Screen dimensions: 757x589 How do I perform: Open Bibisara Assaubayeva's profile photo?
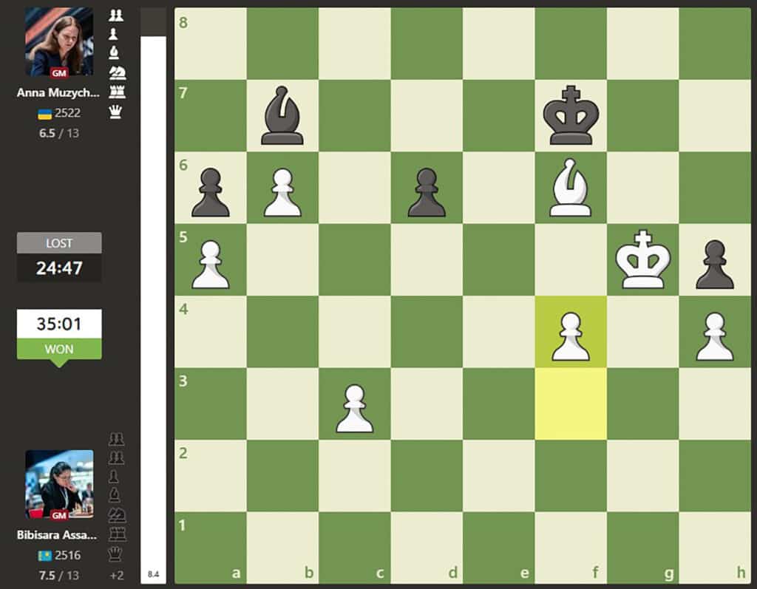(59, 484)
